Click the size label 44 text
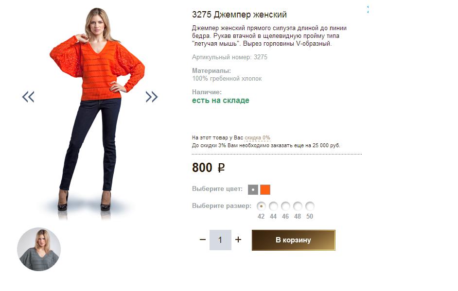The height and width of the screenshot is (291, 458). pos(273,216)
